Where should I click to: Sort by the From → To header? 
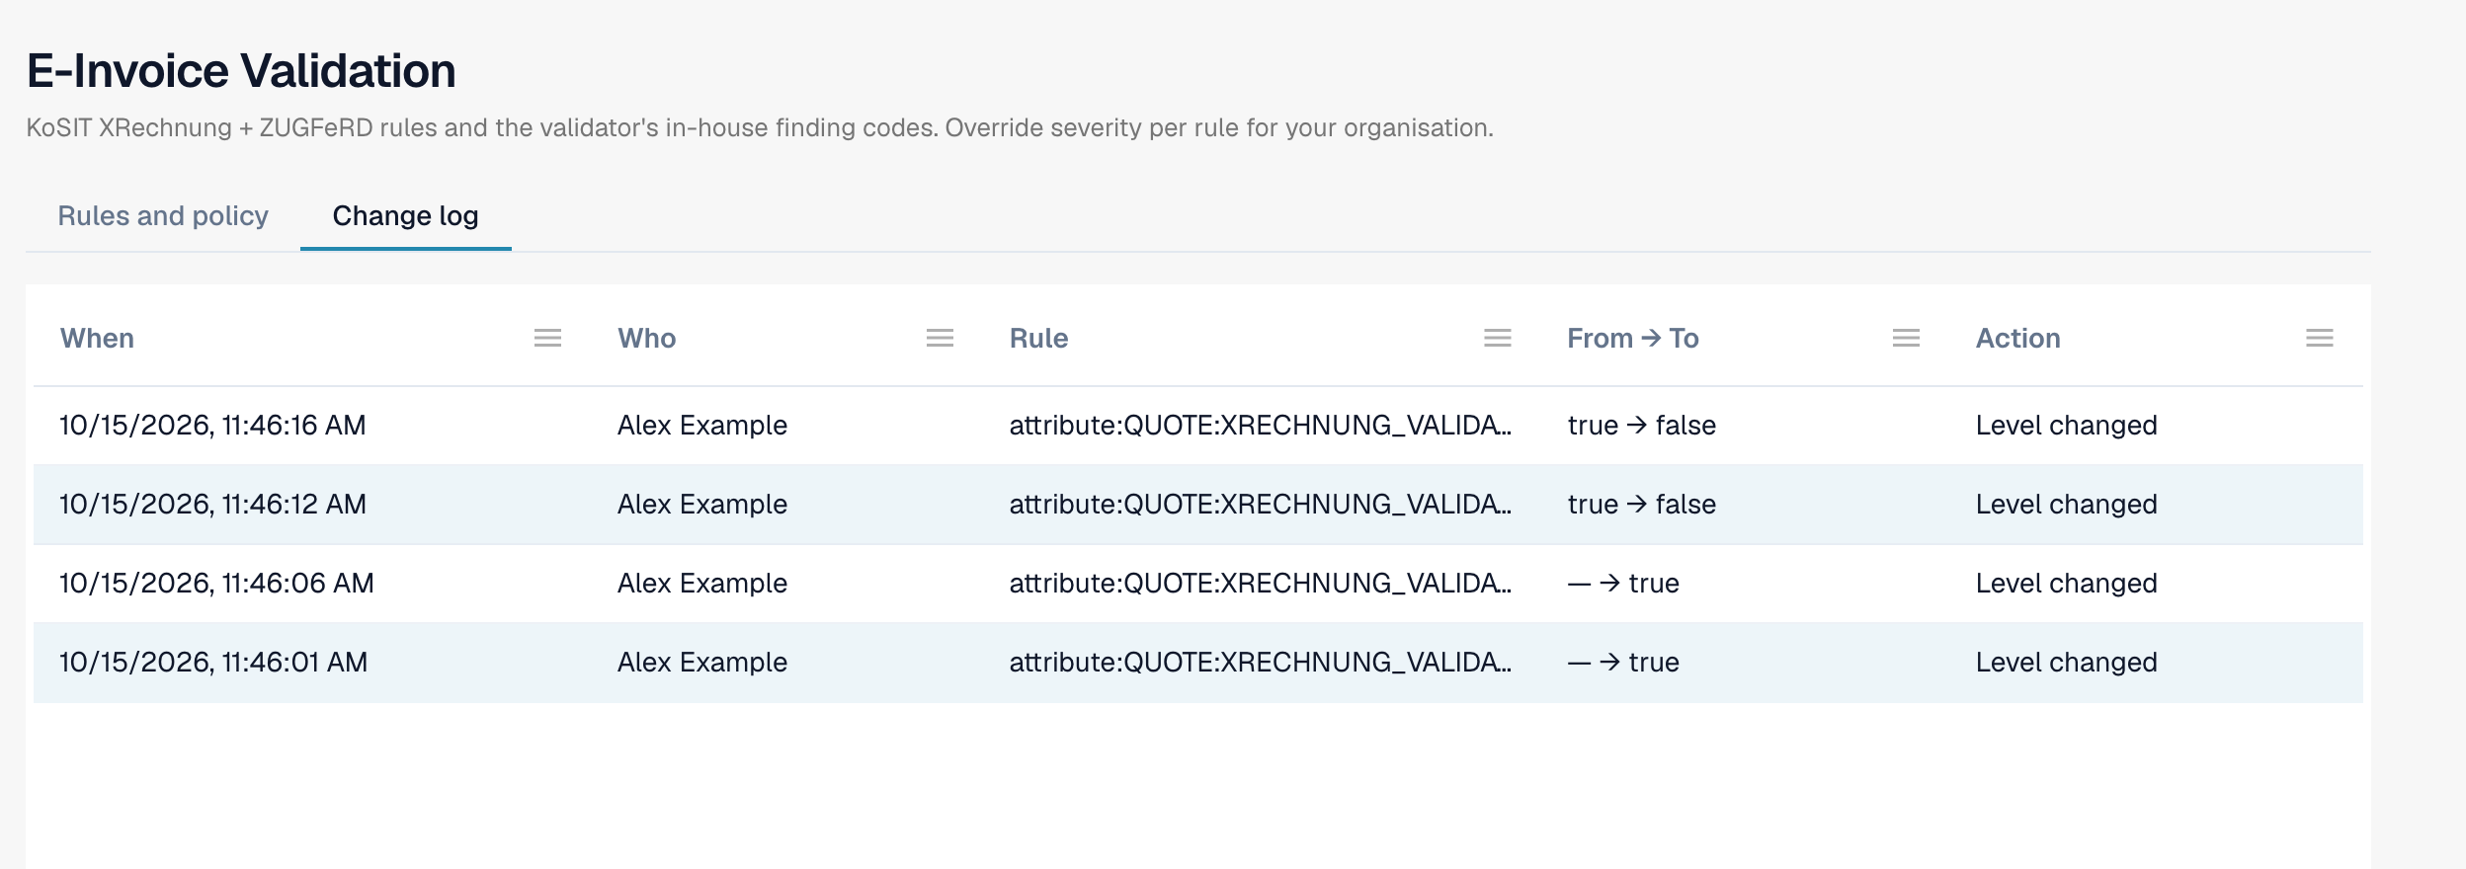point(1633,339)
